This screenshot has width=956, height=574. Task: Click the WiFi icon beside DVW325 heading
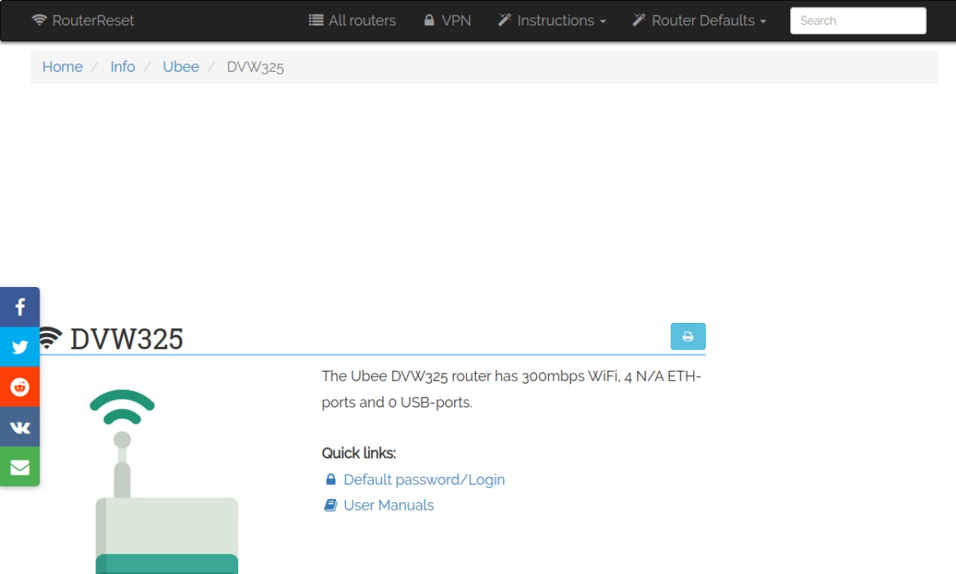click(x=49, y=339)
